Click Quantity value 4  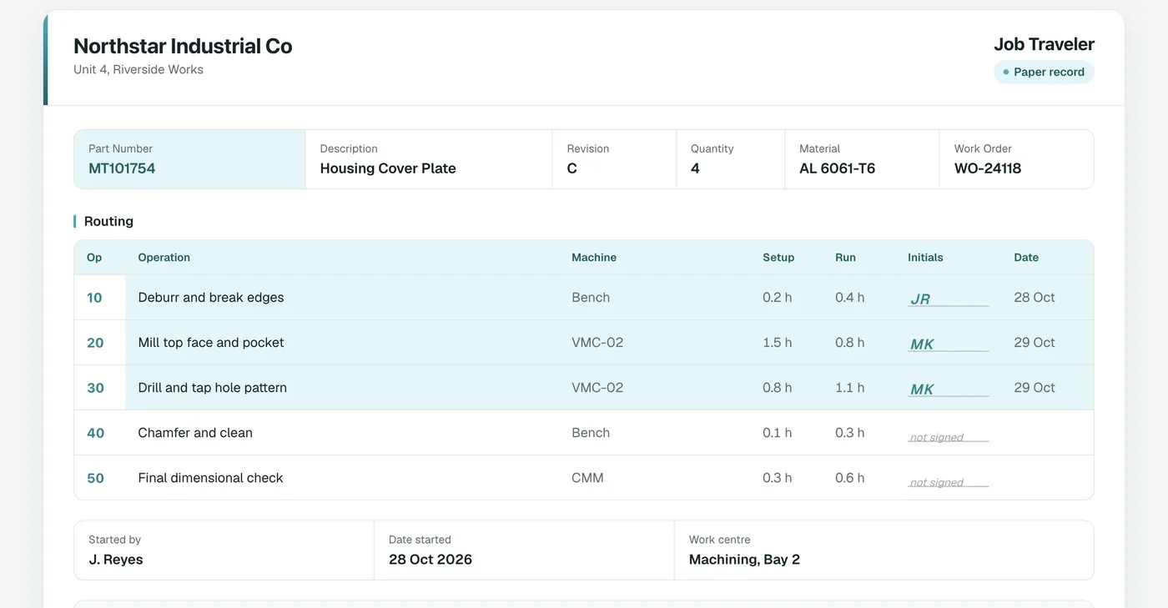[695, 168]
